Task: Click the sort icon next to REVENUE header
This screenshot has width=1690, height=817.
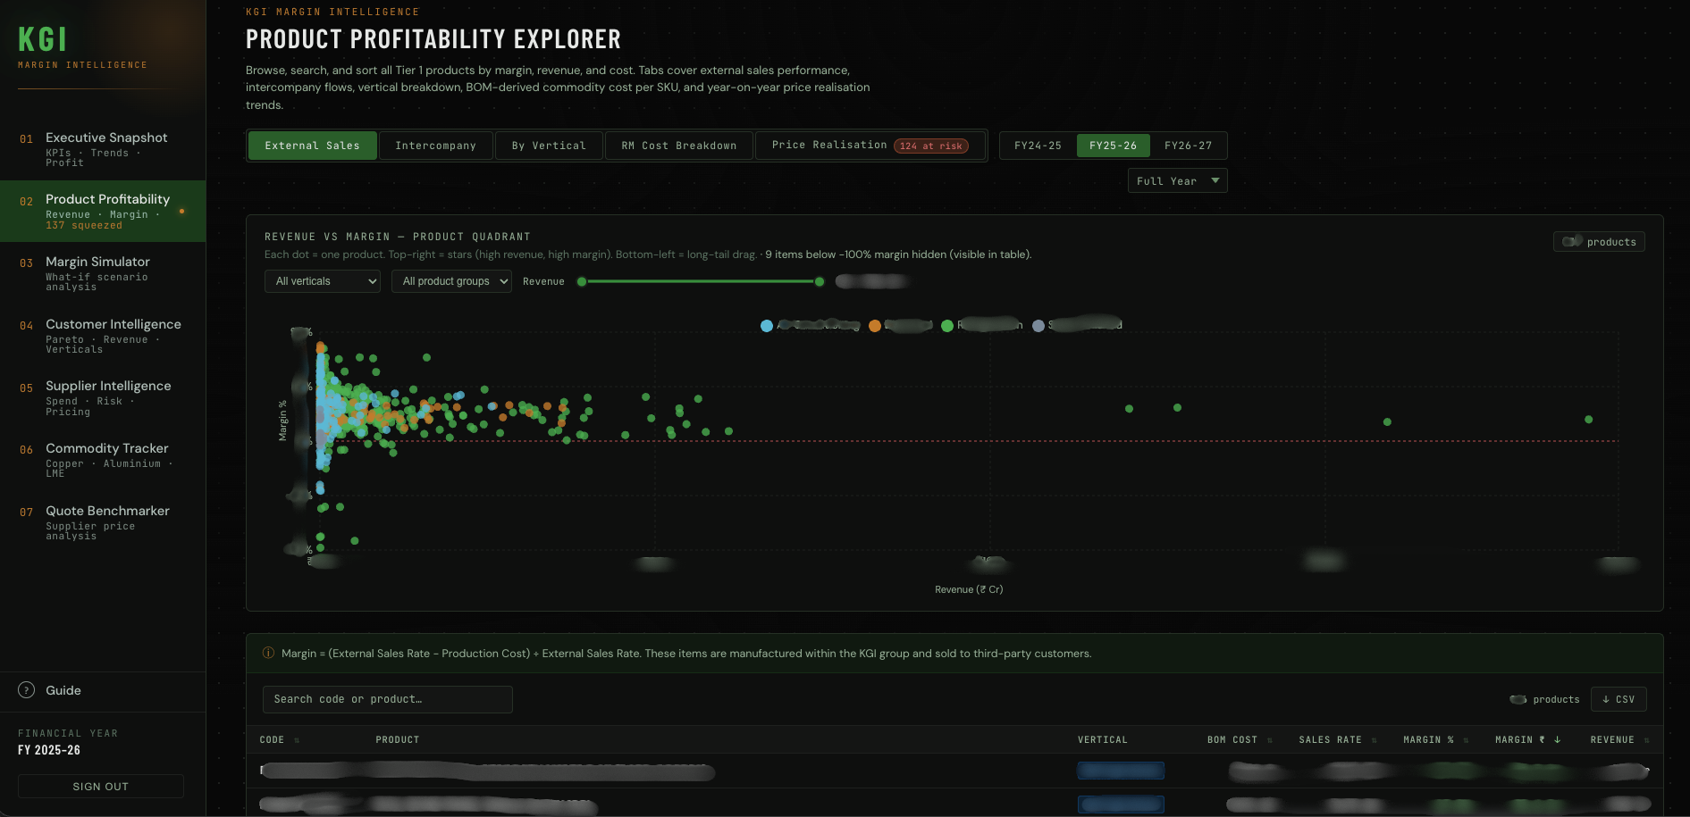Action: [x=1647, y=740]
